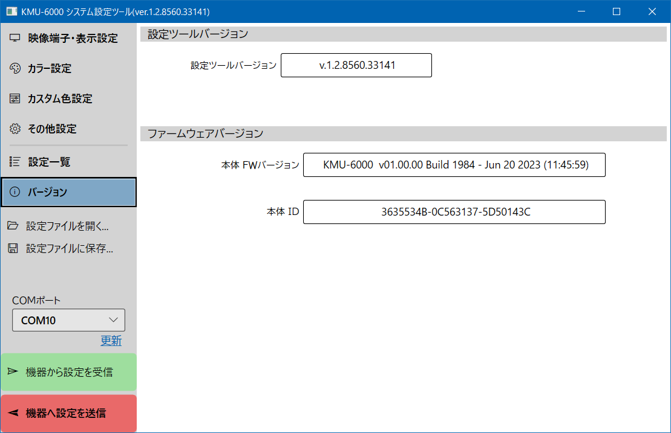Expand COM port list via chevron arrow
The height and width of the screenshot is (433, 671).
113,320
